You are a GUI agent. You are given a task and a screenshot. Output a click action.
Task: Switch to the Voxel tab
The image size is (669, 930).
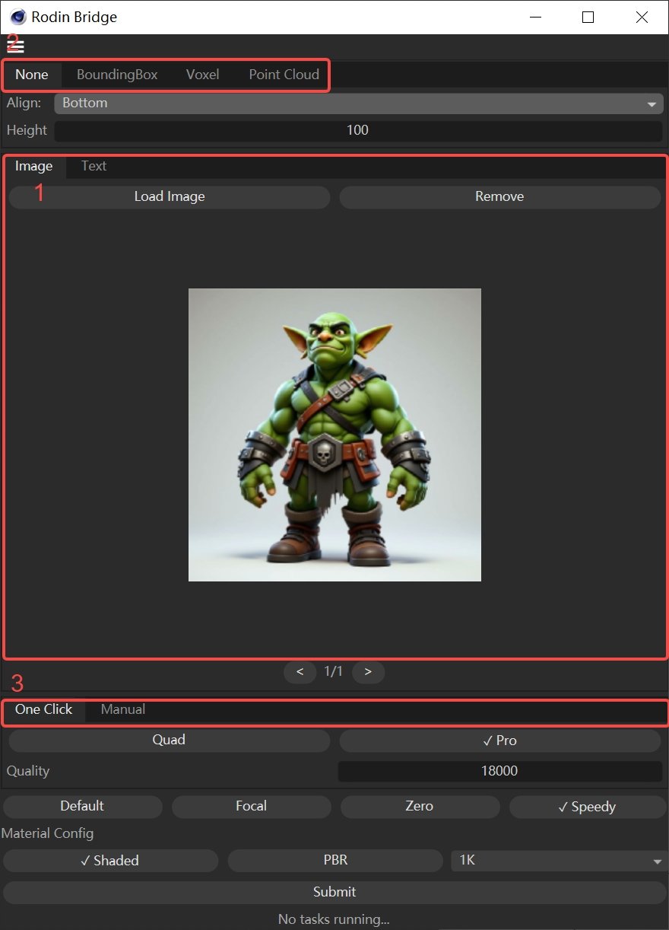click(202, 75)
